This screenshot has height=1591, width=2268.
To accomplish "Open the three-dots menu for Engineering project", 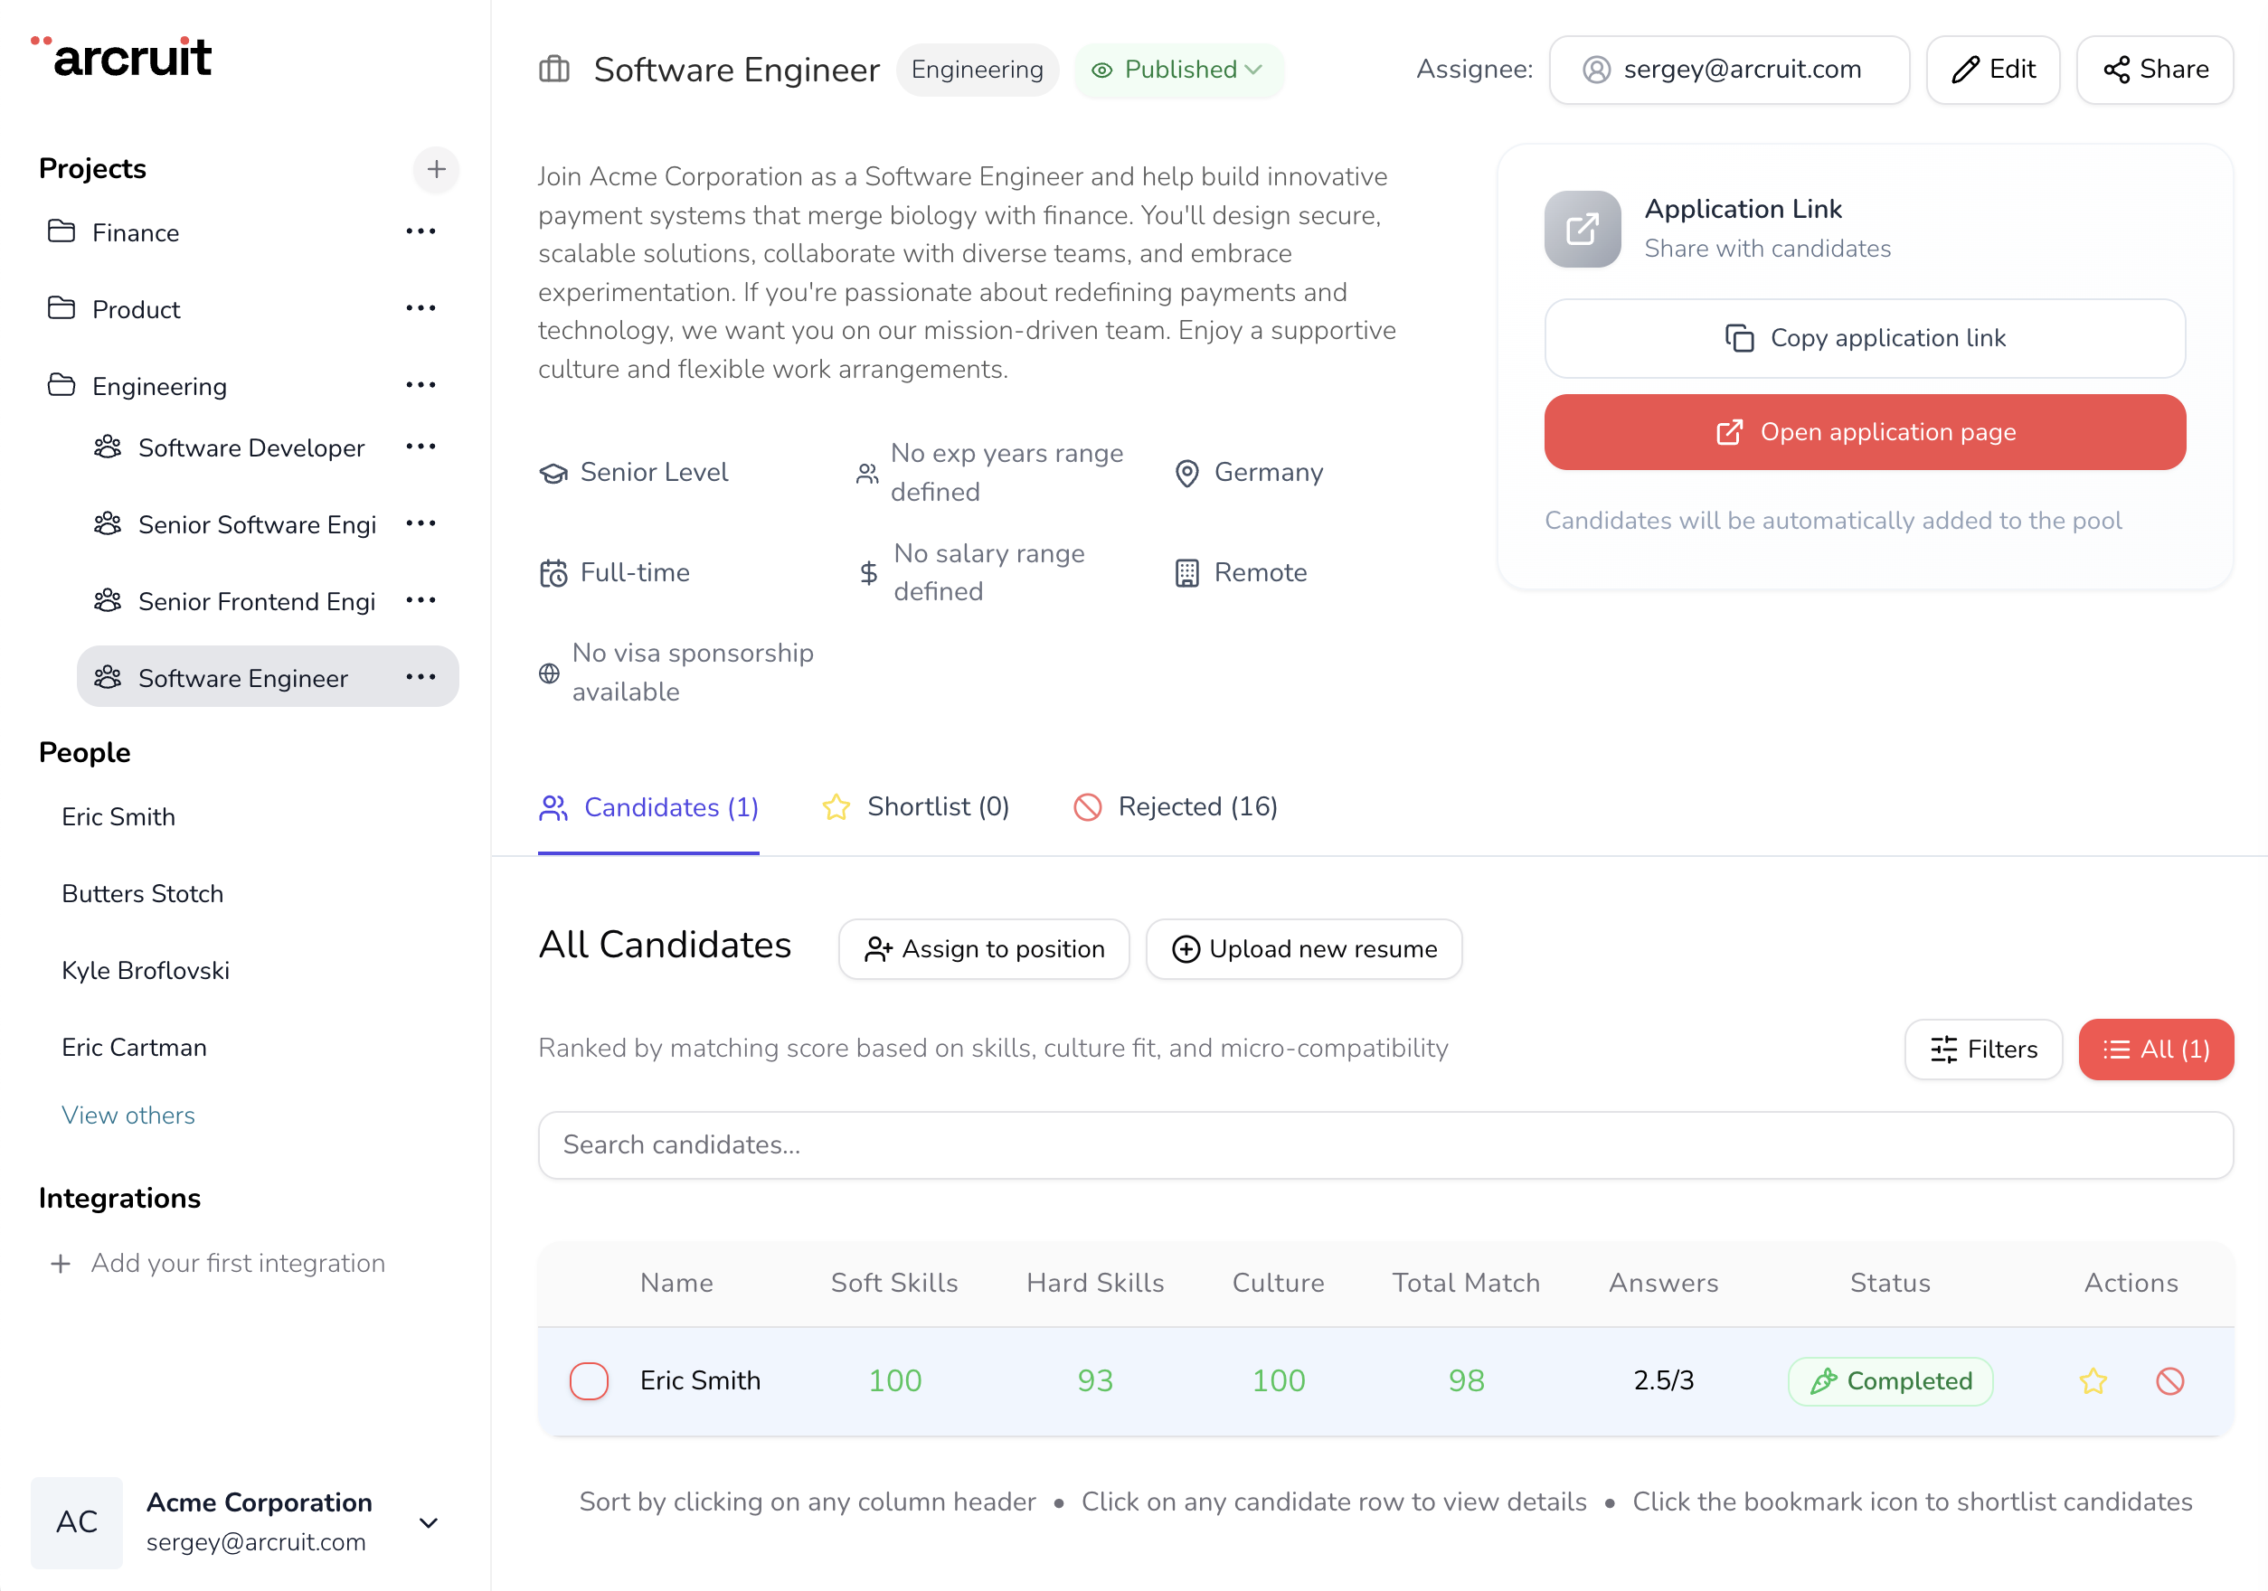I will (x=421, y=386).
